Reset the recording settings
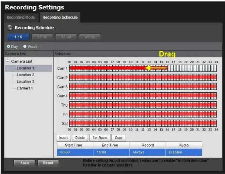 (x=48, y=163)
